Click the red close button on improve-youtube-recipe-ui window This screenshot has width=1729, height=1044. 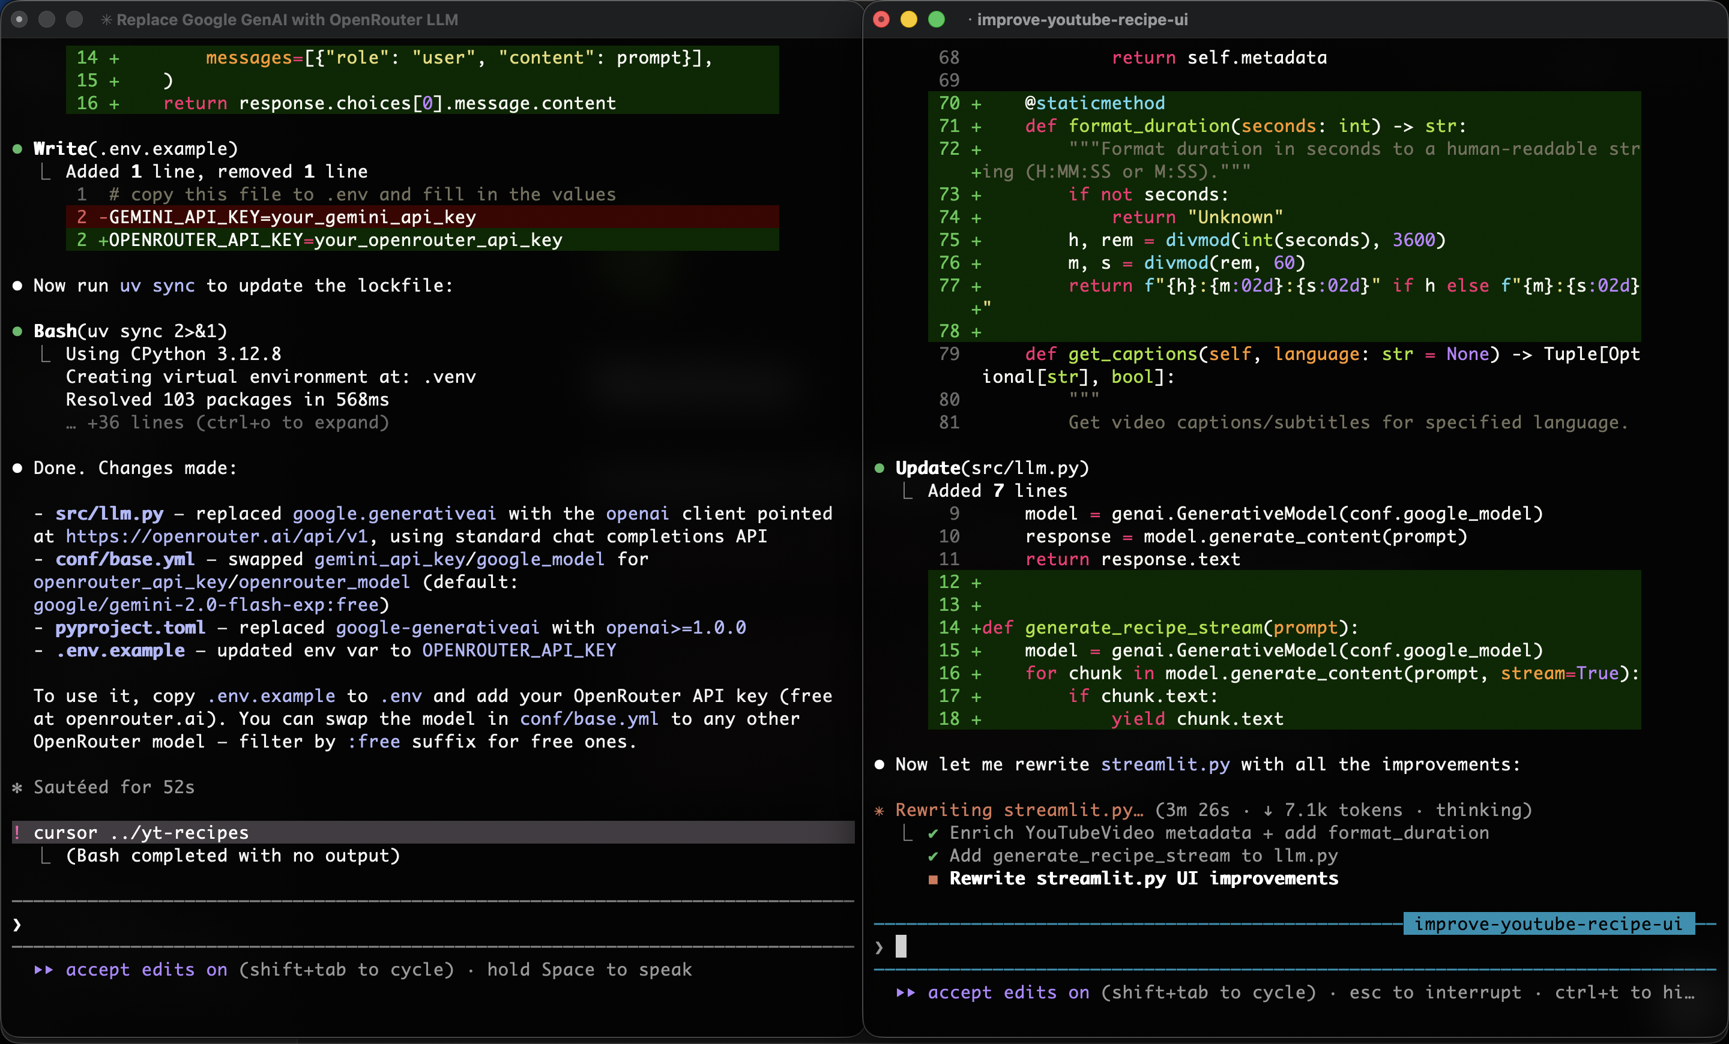[x=881, y=20]
